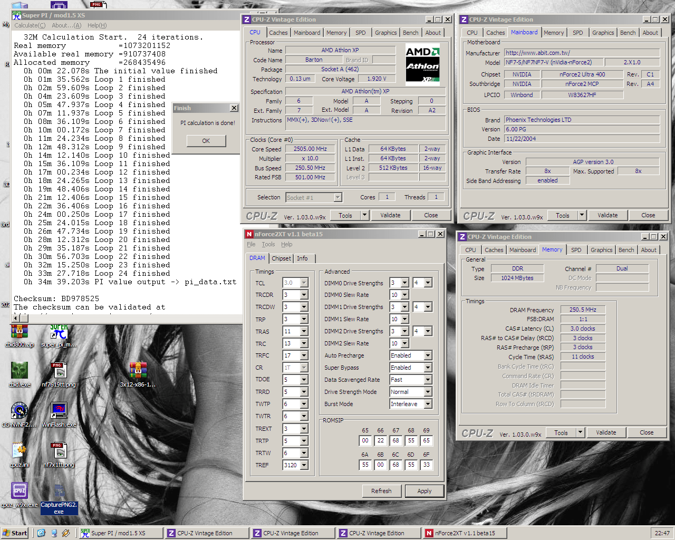The image size is (675, 540).
Task: Click Super PI horizontal scrollbar left arrow
Action: [16, 318]
